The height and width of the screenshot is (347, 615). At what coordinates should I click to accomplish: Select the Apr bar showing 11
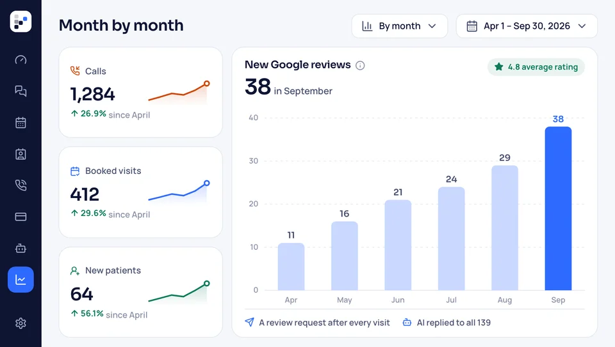(x=291, y=266)
